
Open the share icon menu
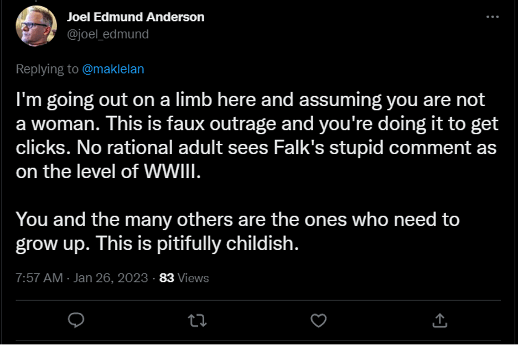click(439, 320)
